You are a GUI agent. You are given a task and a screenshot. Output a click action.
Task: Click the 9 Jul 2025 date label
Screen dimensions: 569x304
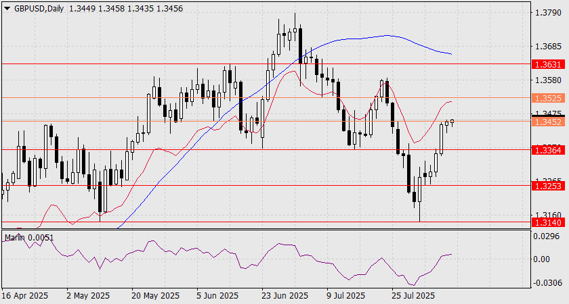(x=346, y=296)
